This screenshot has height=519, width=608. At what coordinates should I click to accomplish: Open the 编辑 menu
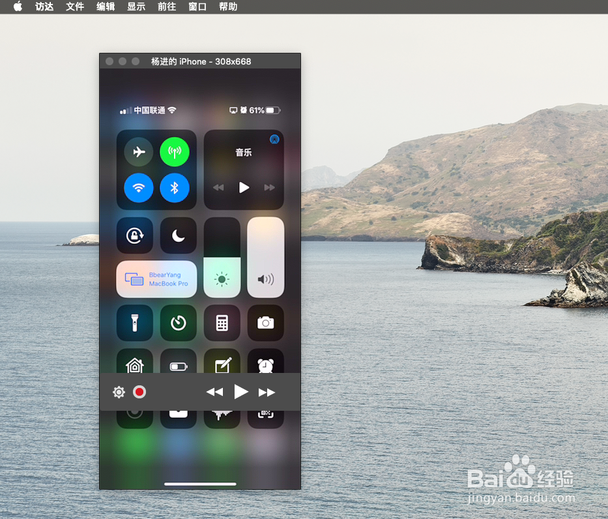[x=106, y=7]
